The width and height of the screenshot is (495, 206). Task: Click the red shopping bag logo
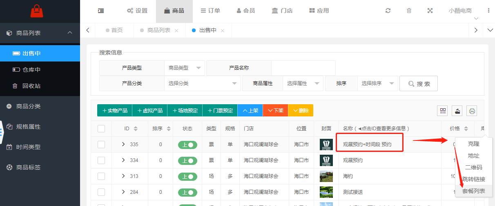(x=37, y=11)
